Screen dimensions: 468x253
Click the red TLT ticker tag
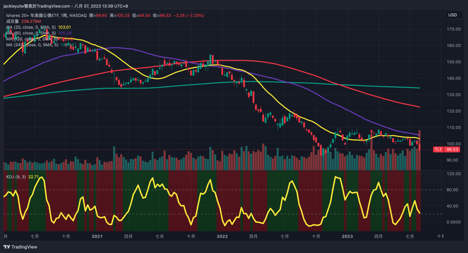(x=438, y=150)
